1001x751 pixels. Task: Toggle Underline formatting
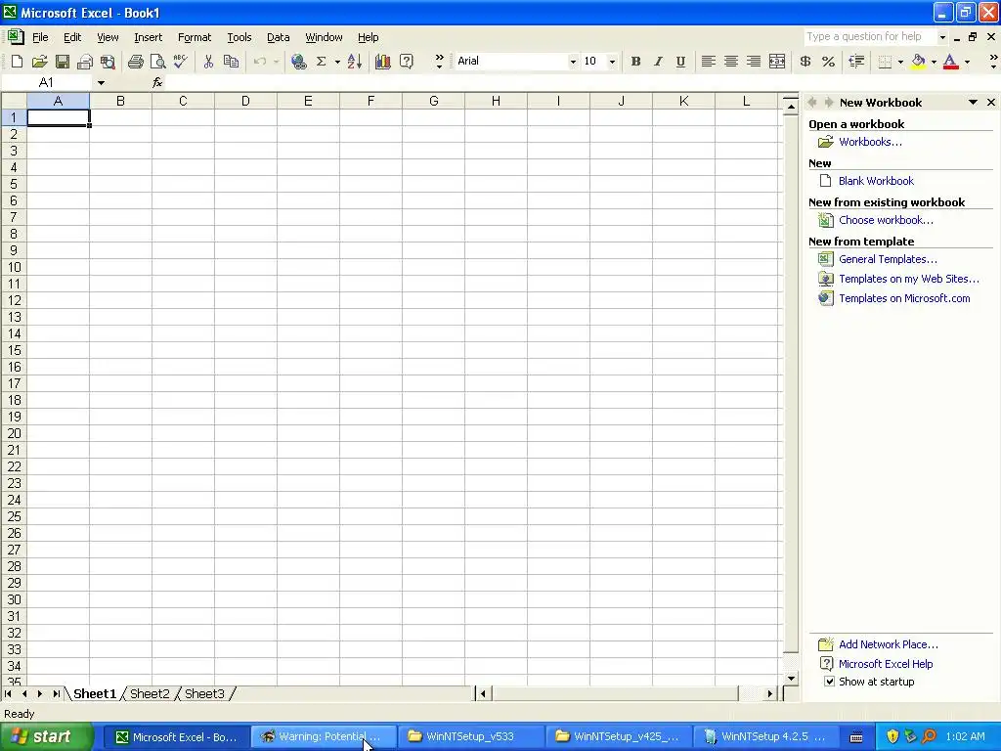click(680, 62)
